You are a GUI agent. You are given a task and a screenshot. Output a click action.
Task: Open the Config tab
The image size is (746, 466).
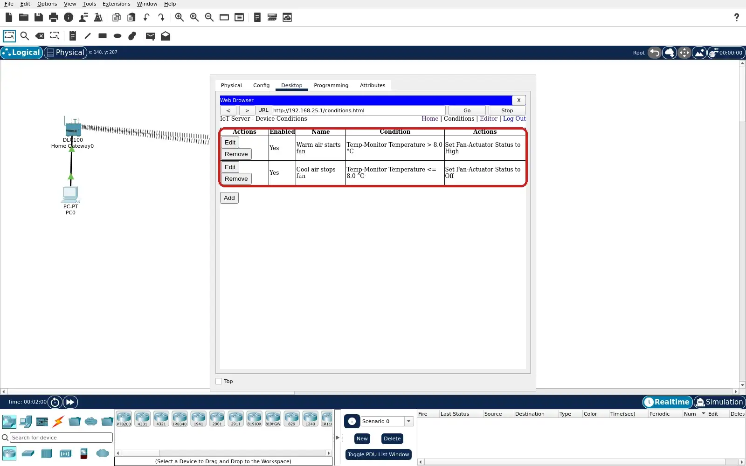tap(261, 85)
